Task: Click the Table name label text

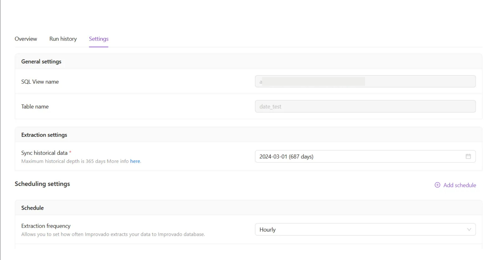Action: pos(35,107)
